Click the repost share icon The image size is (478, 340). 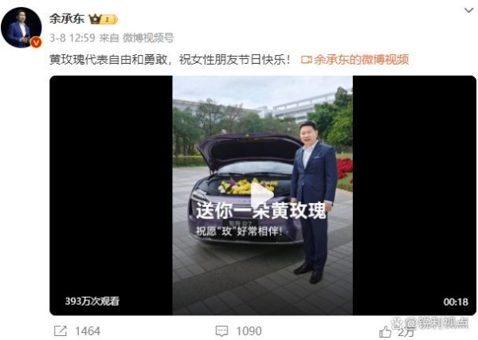pos(60,331)
